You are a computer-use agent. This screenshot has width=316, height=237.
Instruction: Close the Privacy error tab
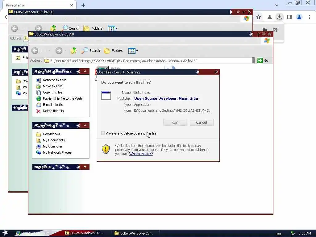pyautogui.click(x=72, y=5)
